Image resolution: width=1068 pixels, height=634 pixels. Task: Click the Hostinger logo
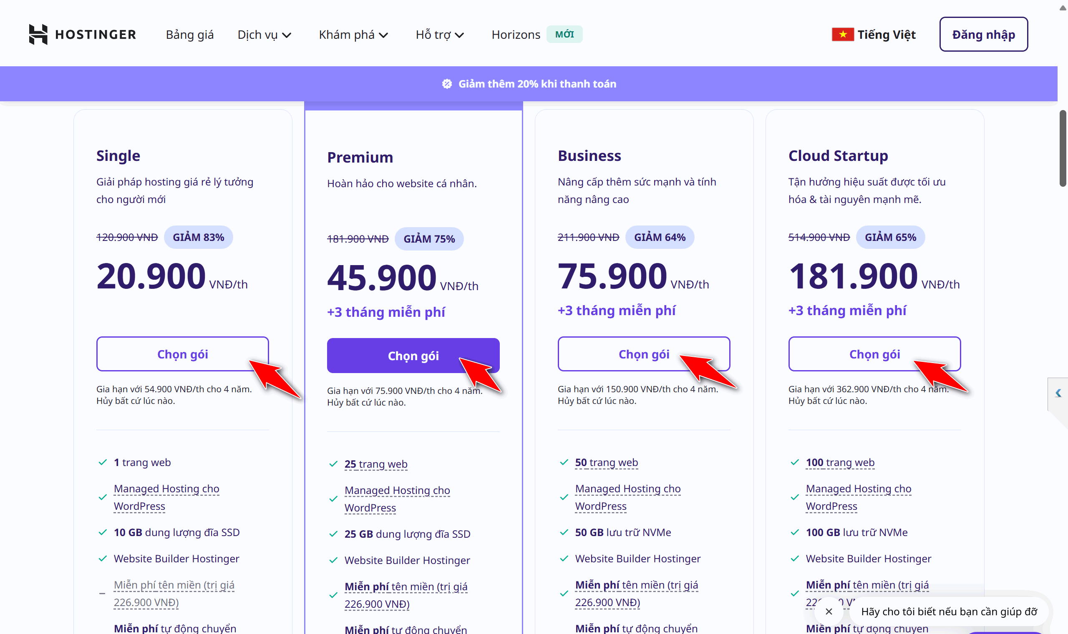[x=83, y=34]
